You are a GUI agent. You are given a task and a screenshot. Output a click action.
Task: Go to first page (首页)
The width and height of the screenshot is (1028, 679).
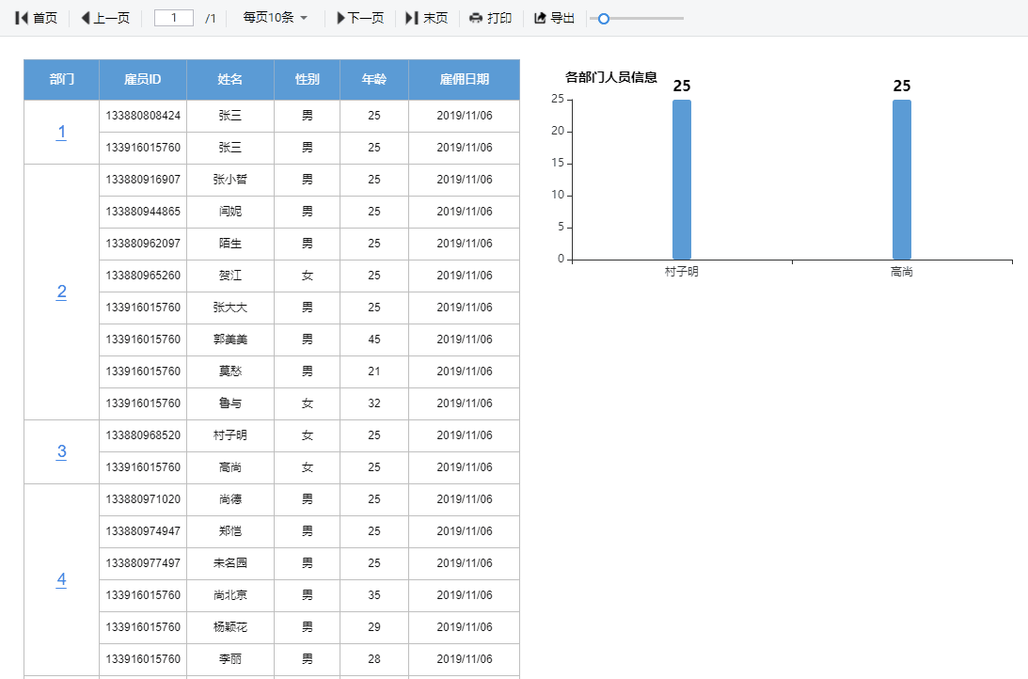coord(36,18)
